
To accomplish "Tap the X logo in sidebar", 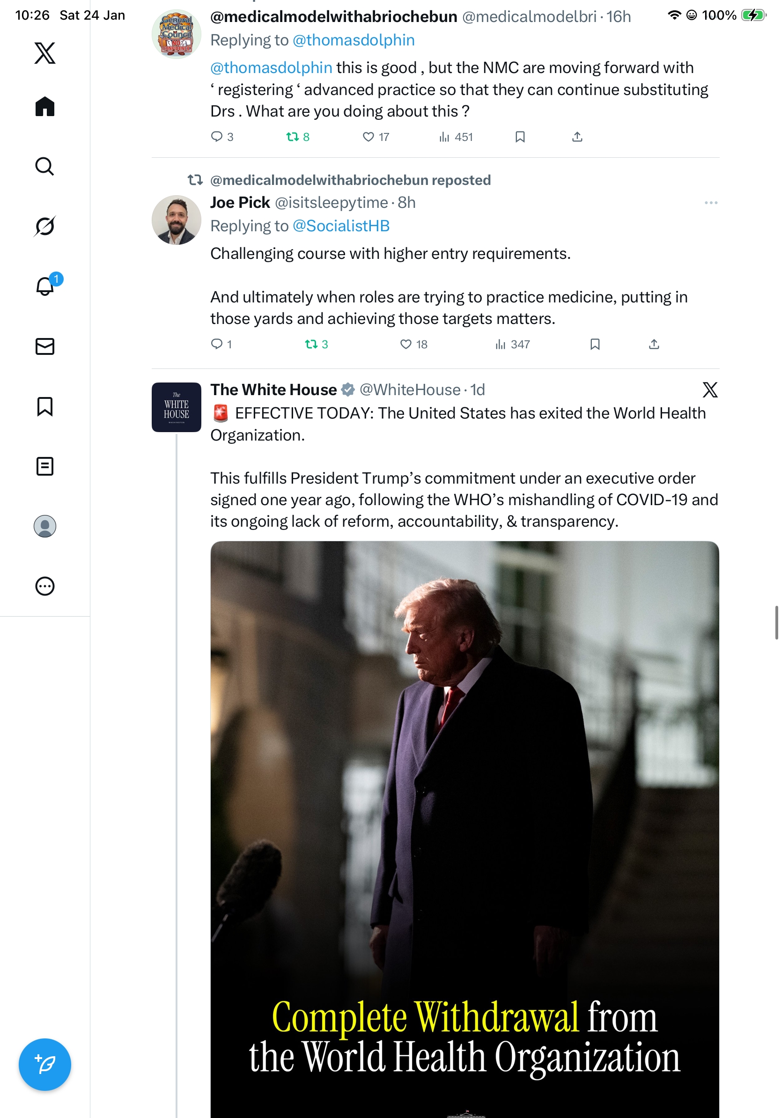I will tap(45, 53).
